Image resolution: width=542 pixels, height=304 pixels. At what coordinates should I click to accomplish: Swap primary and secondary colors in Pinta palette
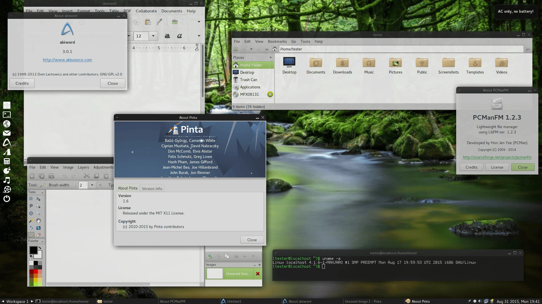click(x=40, y=248)
